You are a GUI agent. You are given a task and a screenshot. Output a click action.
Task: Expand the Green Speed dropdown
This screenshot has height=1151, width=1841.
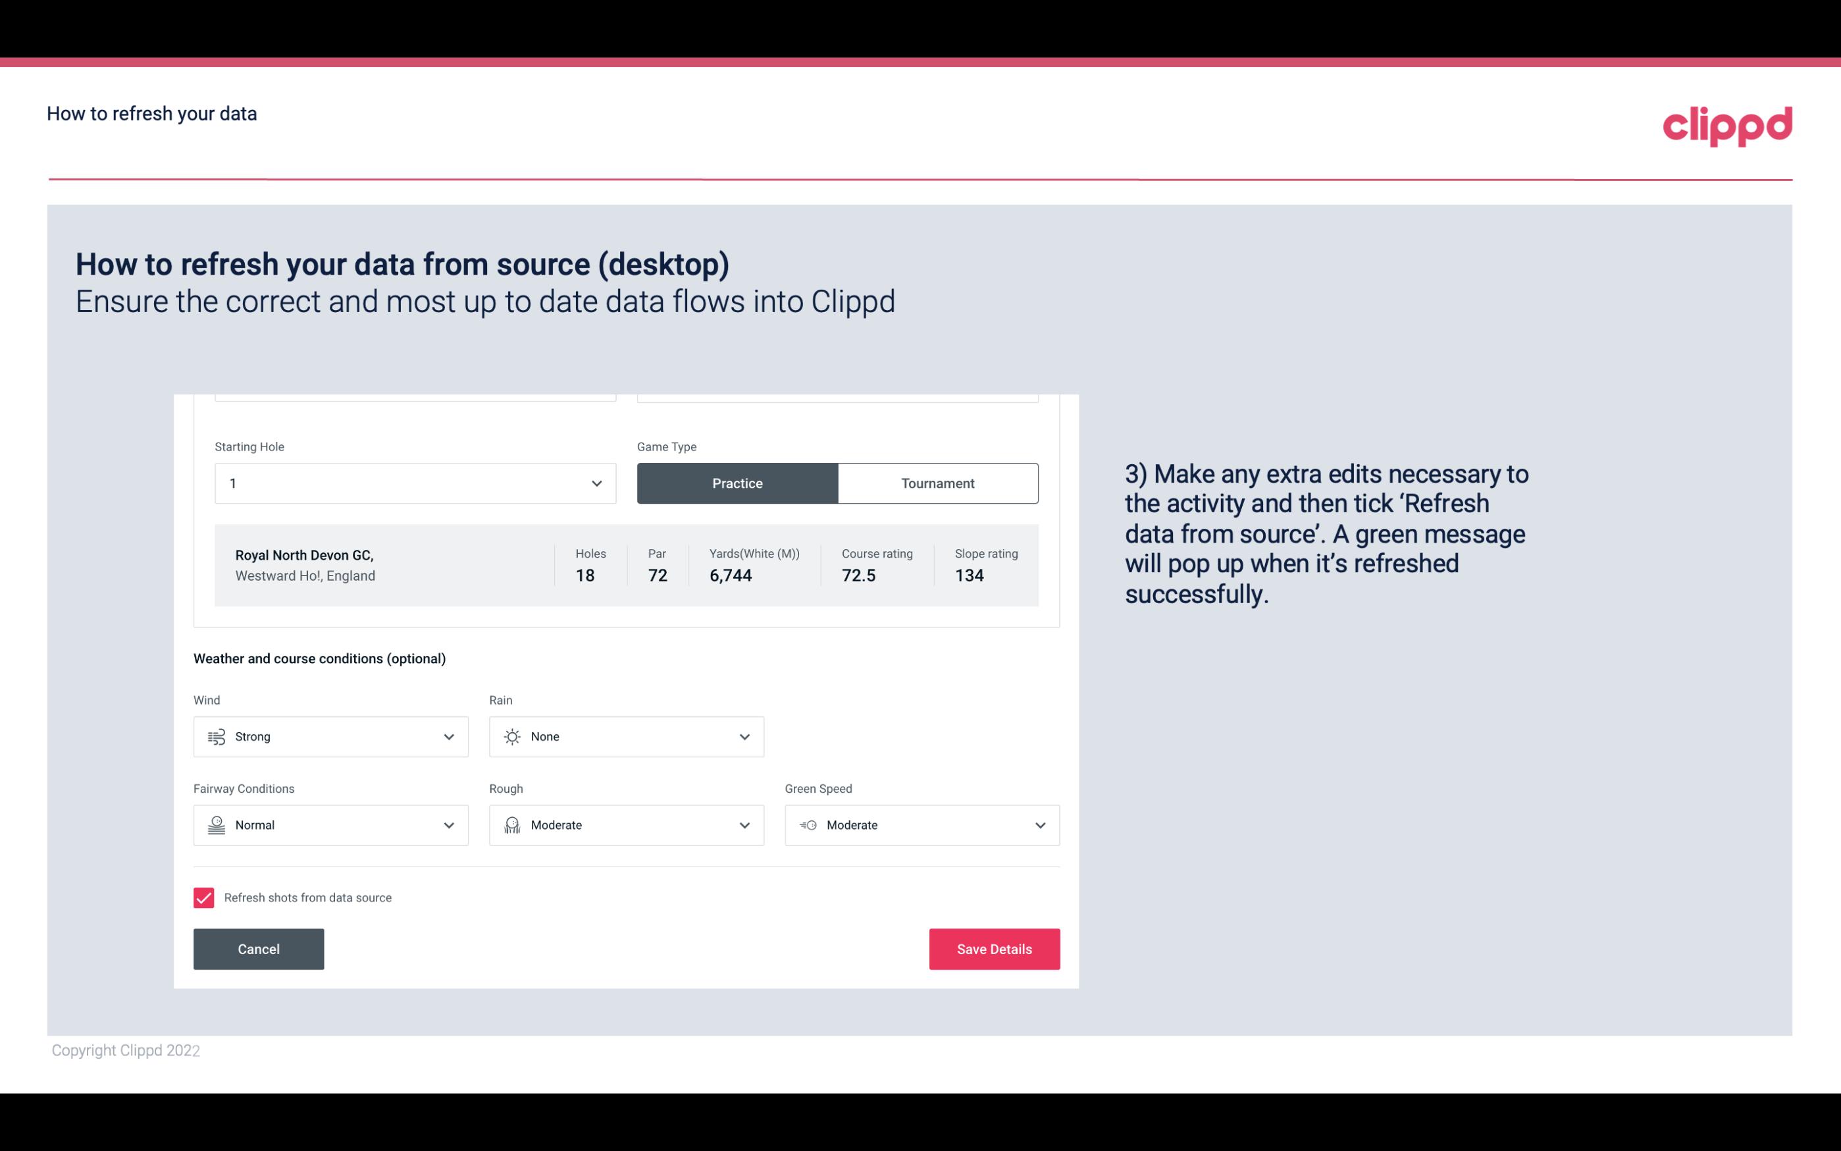tap(1041, 825)
